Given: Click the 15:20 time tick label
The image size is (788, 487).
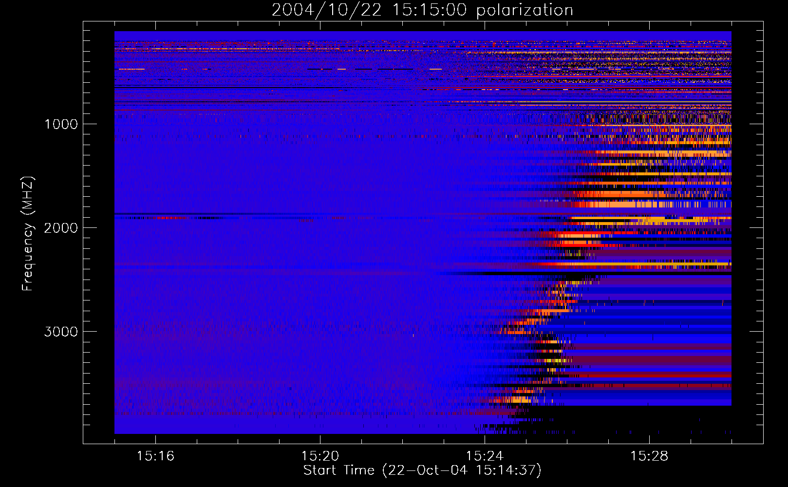Looking at the screenshot, I should point(320,456).
